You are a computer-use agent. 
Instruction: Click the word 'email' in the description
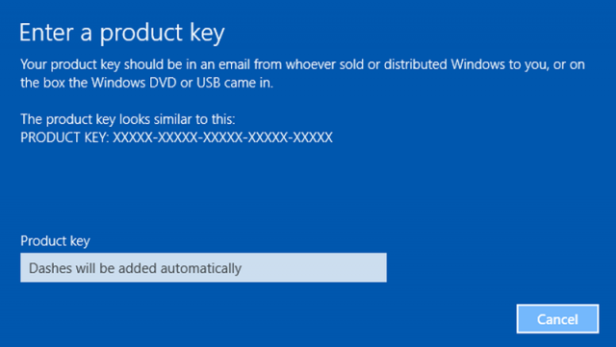click(235, 64)
